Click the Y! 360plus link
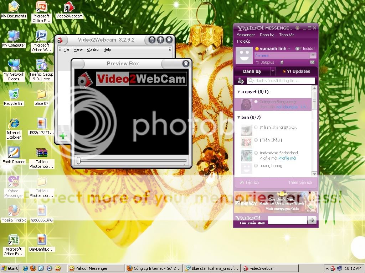The height and width of the screenshot is (273, 365). [265, 62]
